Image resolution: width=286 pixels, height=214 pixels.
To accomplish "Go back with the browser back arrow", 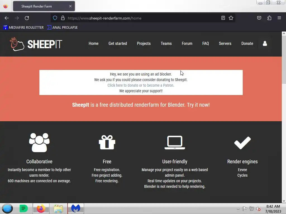I will coord(7,18).
